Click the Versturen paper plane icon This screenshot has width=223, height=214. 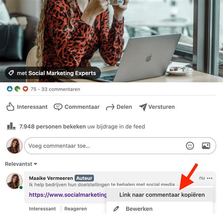tap(143, 107)
